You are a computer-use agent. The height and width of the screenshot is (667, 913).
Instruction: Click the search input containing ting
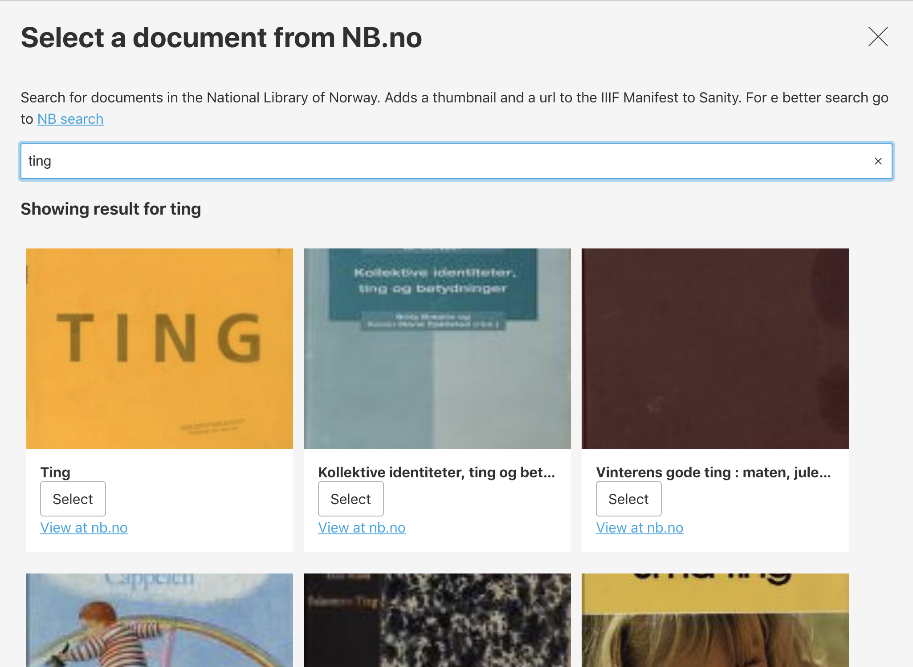pyautogui.click(x=445, y=161)
